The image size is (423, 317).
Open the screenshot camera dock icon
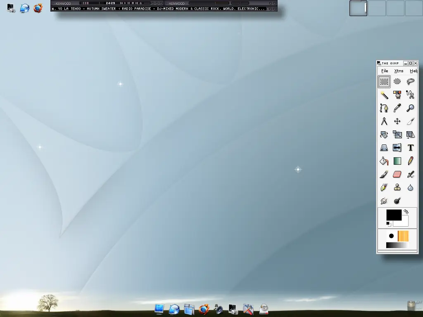(x=233, y=309)
